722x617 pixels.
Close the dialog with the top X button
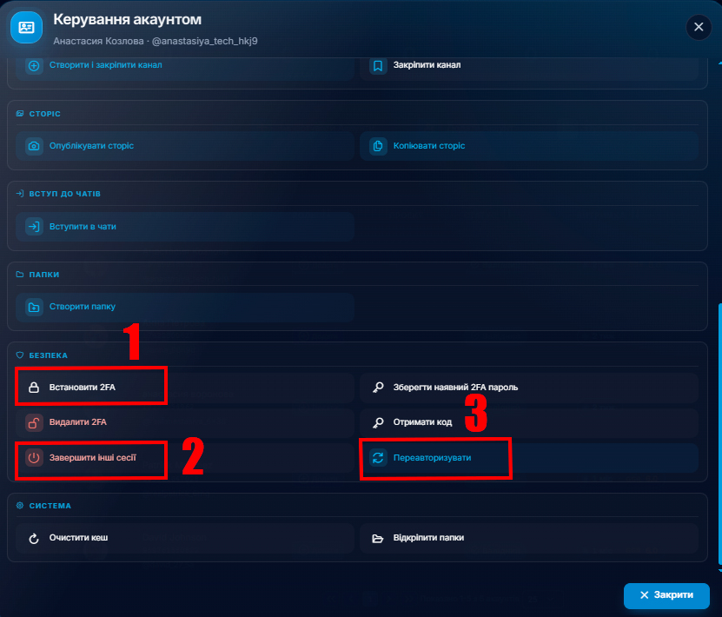698,27
